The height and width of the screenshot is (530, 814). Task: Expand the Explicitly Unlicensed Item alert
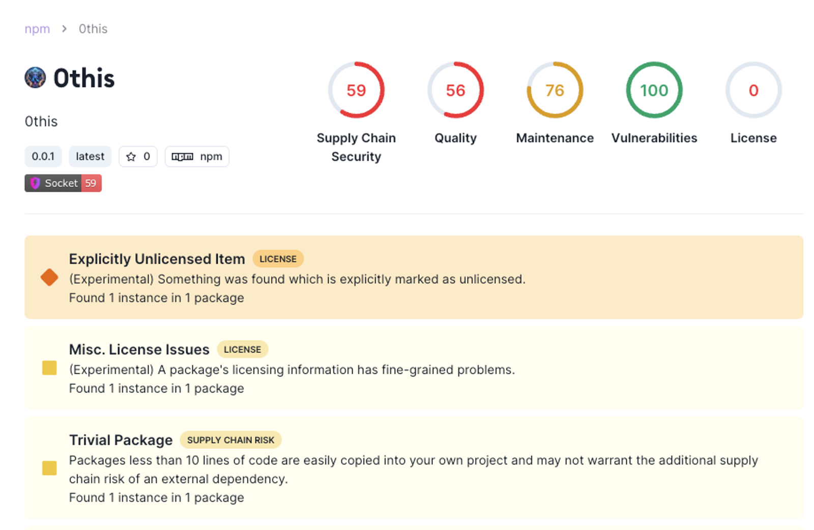(414, 277)
